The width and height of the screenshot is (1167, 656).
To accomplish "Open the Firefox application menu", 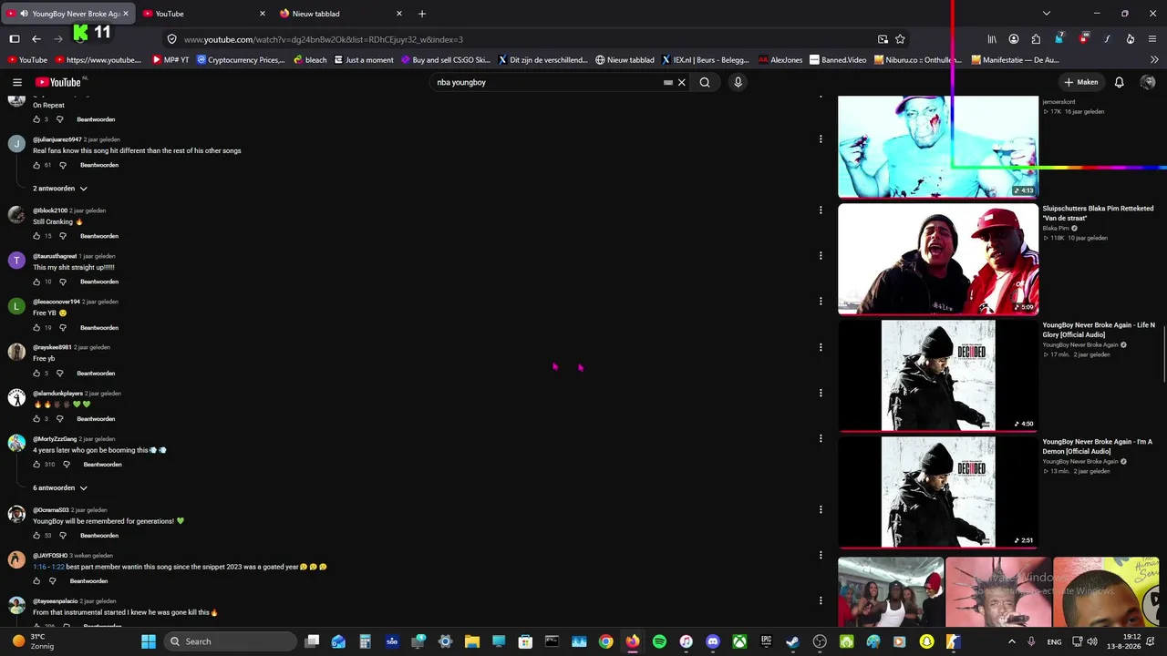I will pyautogui.click(x=1153, y=39).
